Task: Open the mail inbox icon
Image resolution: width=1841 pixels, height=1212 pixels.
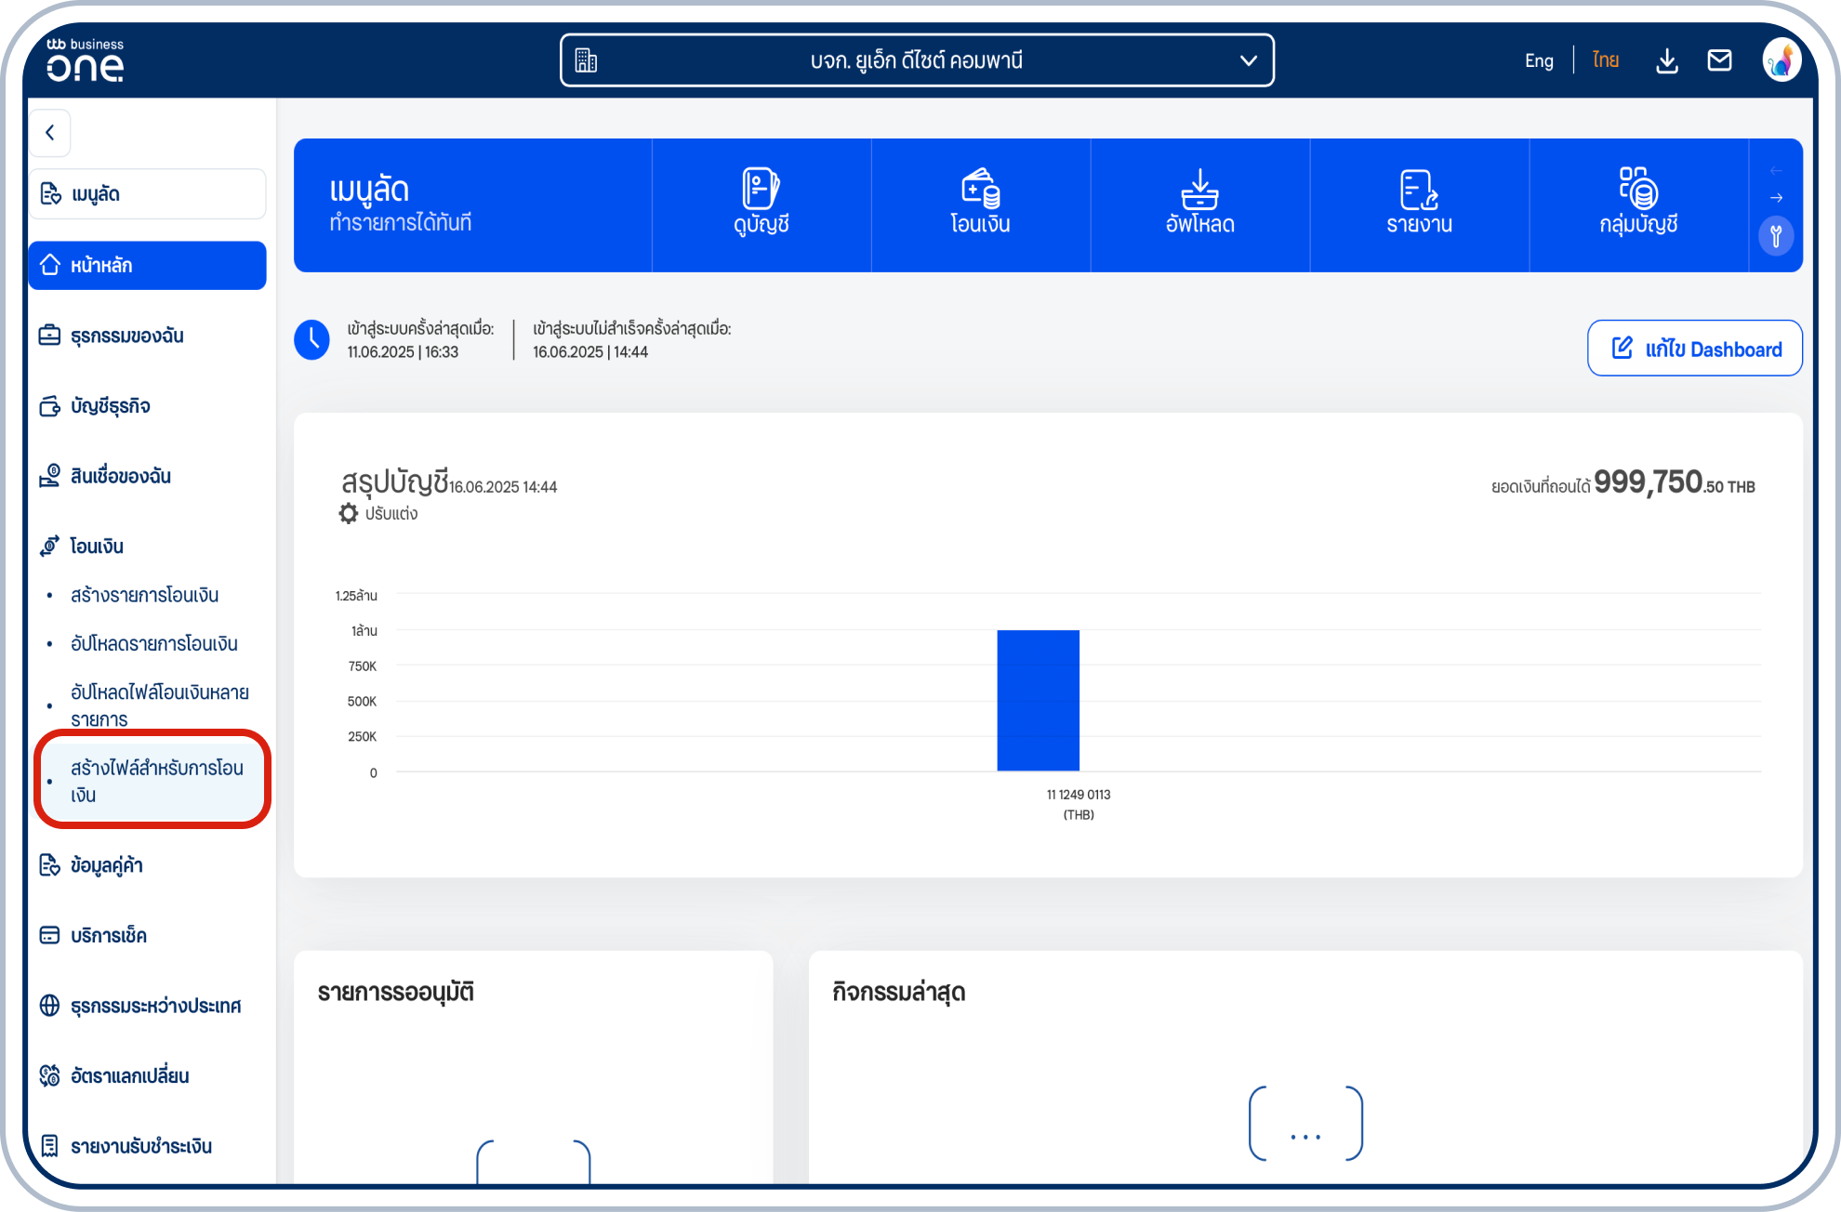Action: coord(1719,61)
